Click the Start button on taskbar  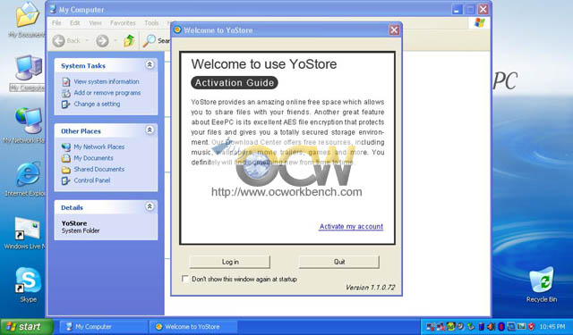(27, 327)
